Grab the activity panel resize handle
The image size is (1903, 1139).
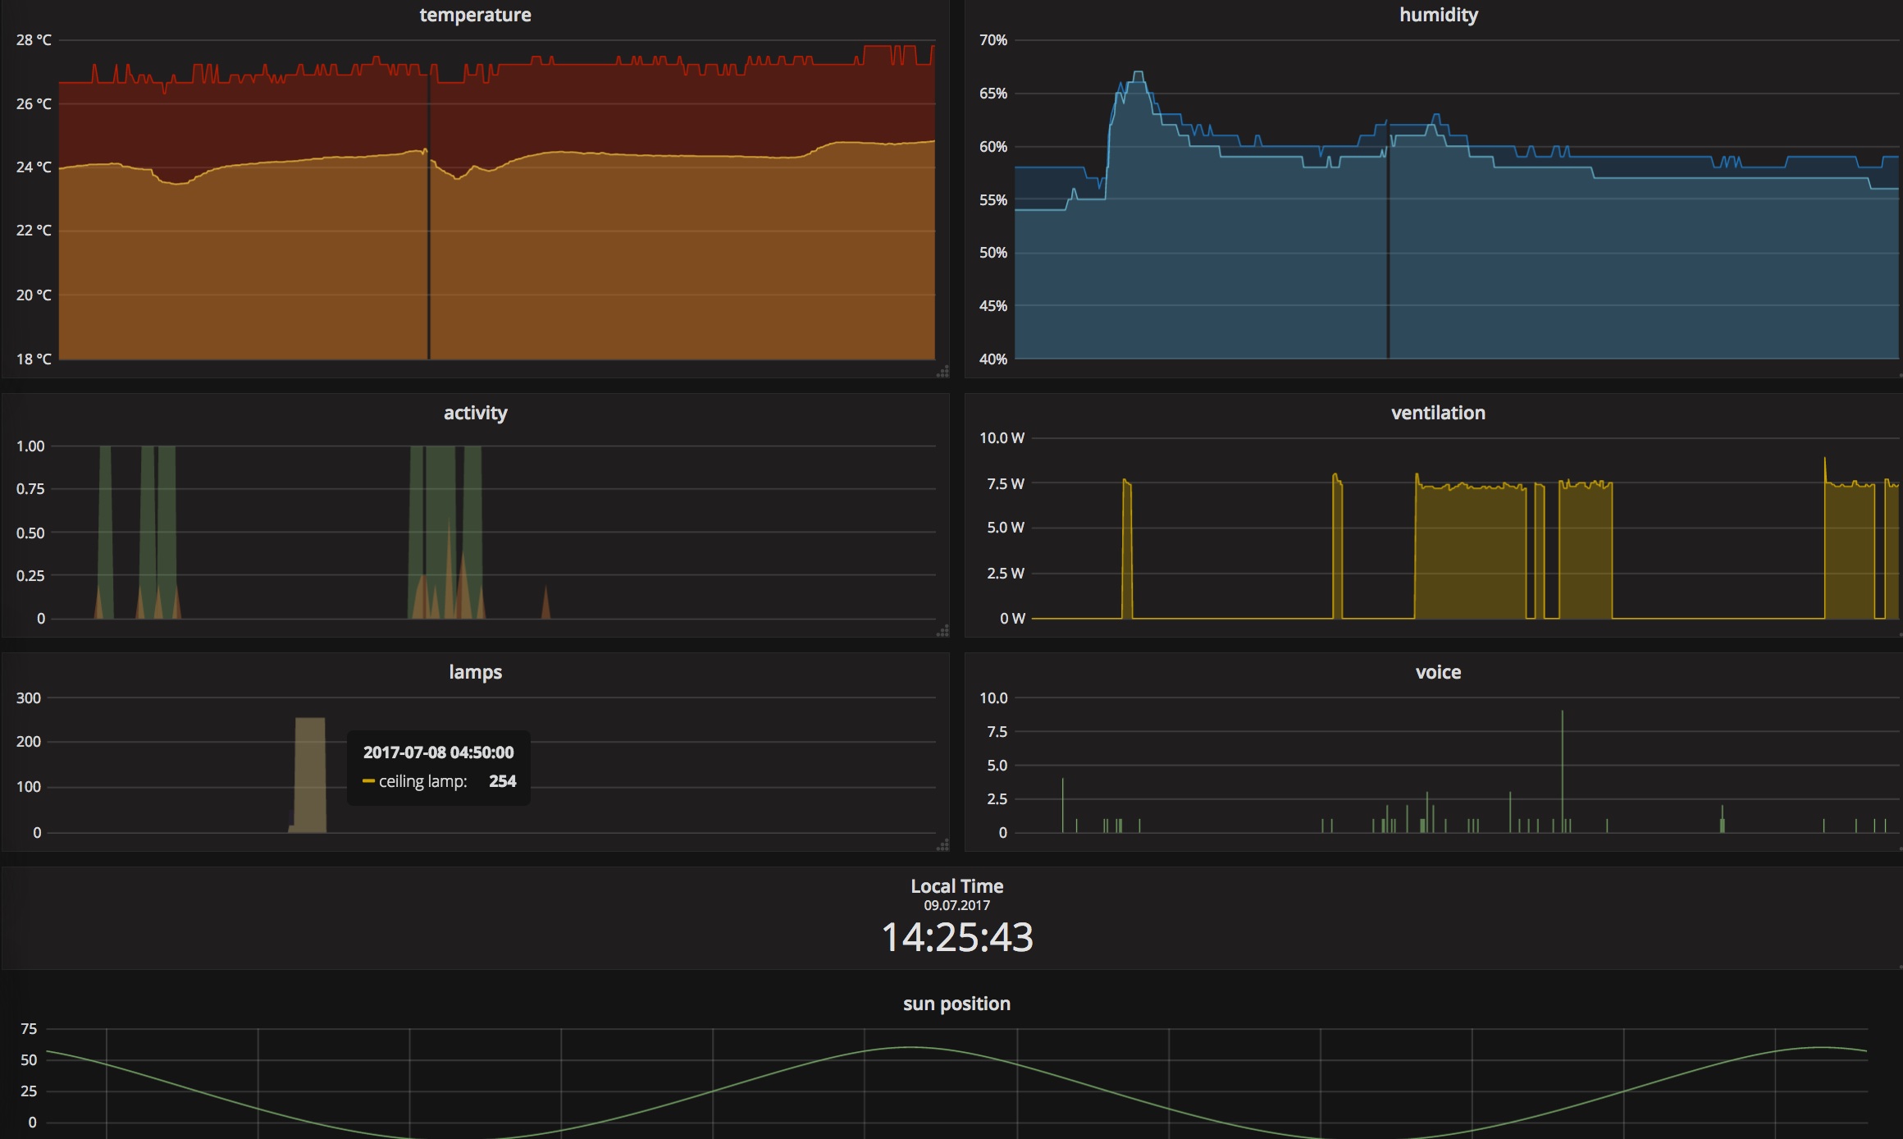coord(943,631)
